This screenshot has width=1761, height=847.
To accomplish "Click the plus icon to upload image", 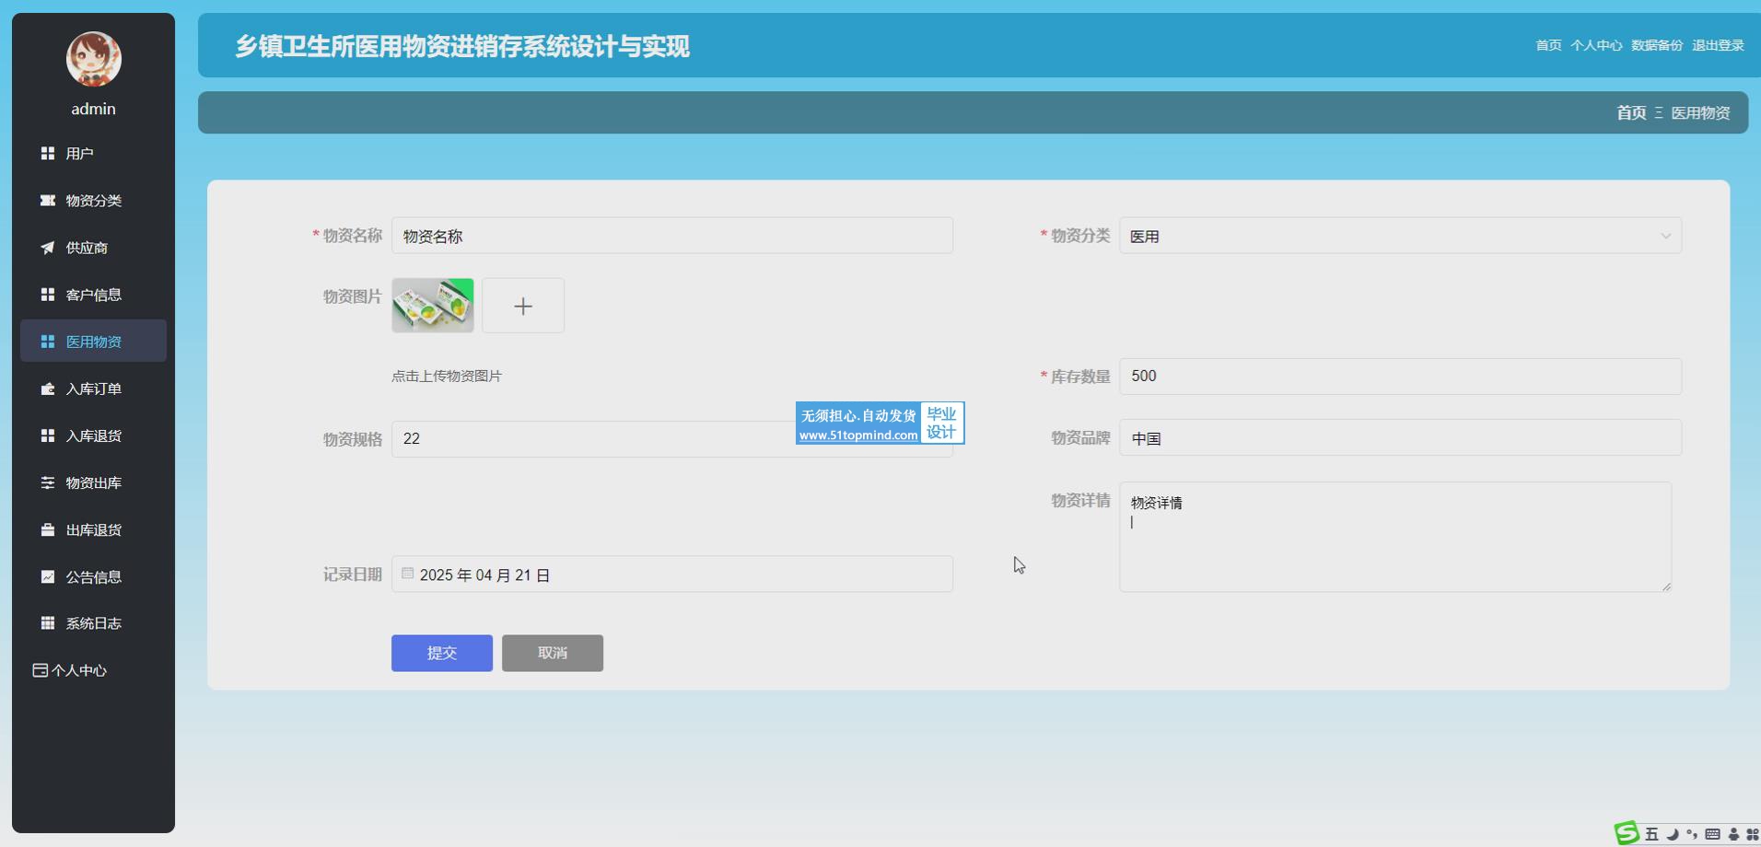I will coord(523,306).
